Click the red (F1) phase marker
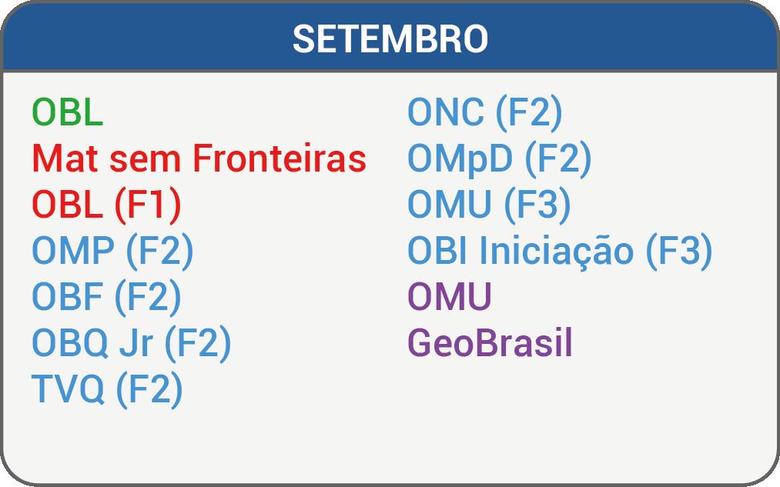 [148, 205]
